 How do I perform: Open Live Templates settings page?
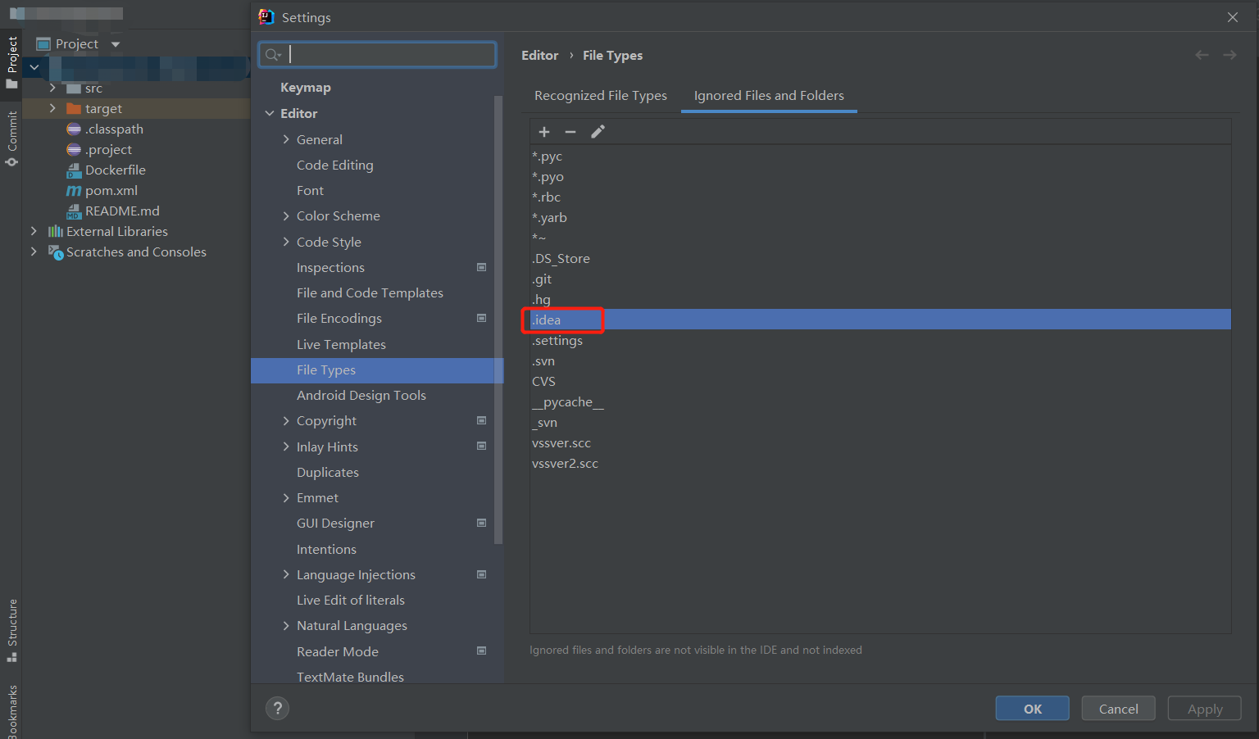pos(341,344)
